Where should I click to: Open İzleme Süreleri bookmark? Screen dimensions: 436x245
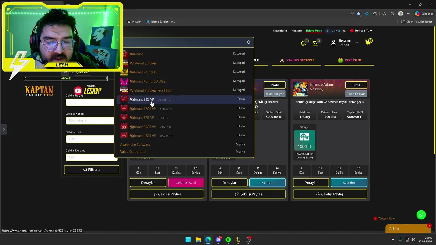[x=161, y=22]
